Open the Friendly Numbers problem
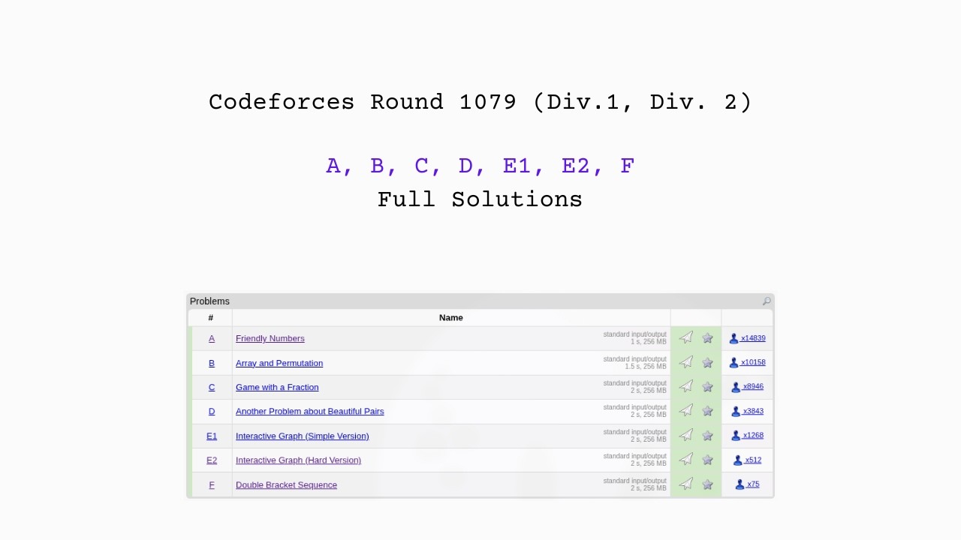Screen dimensions: 961x540 [x=270, y=338]
